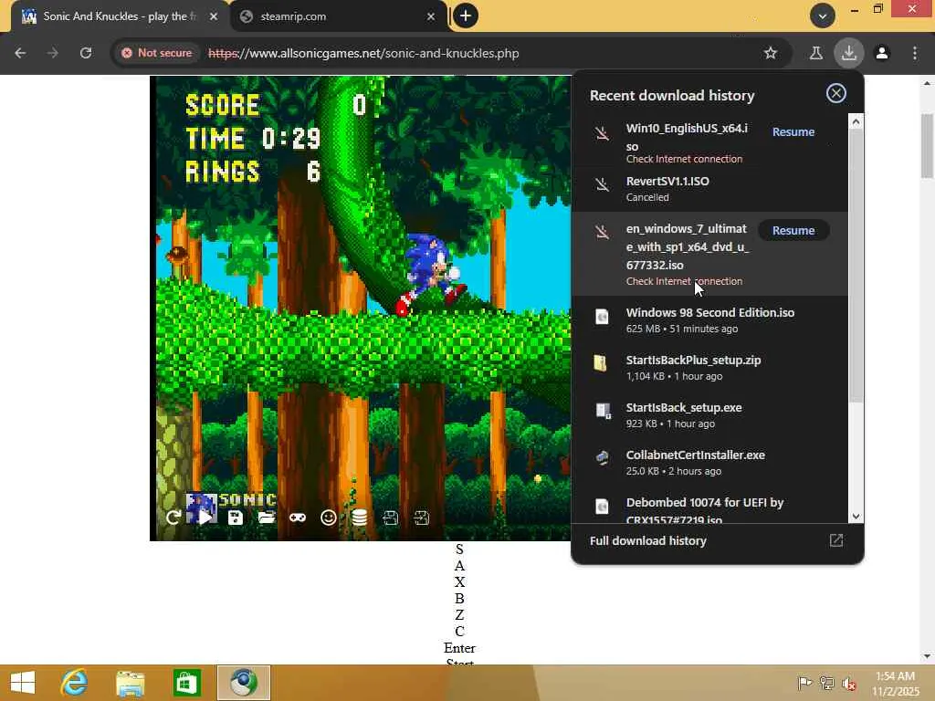Open File Explorer from the taskbar
This screenshot has height=701, width=935.
[130, 683]
